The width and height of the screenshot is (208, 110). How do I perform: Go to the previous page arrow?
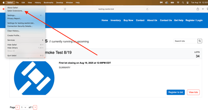tap(18, 107)
